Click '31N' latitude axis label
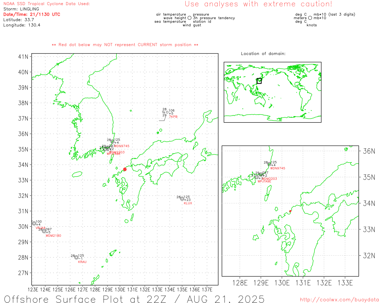The image size is (379, 303). 23,211
